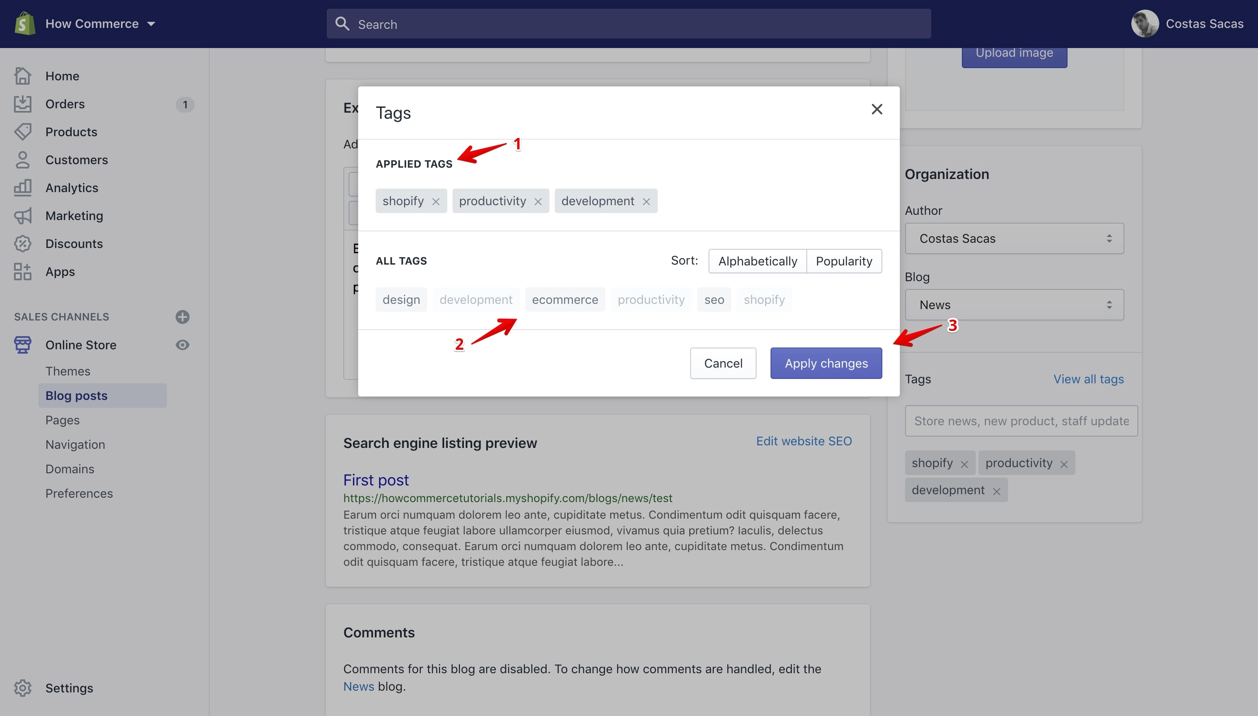1258x716 pixels.
Task: Click the Orders inbox icon
Action: pyautogui.click(x=23, y=104)
